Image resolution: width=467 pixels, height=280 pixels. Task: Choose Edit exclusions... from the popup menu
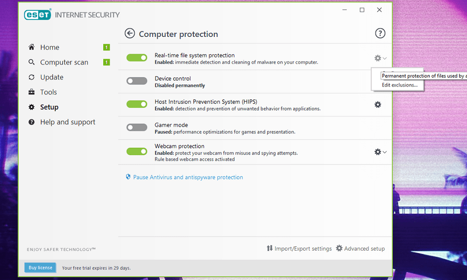click(x=400, y=85)
